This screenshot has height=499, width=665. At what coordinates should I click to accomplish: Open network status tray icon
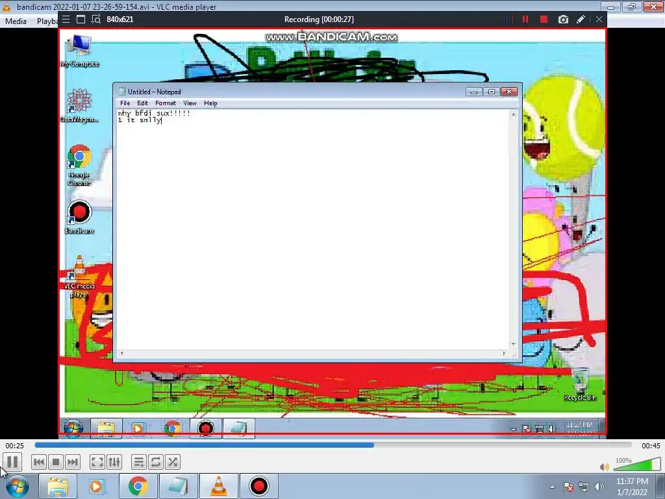click(x=584, y=487)
